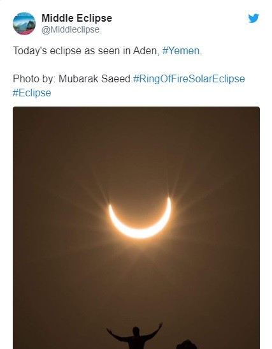Click the bright bottom arc of the crescent
The width and height of the screenshot is (272, 349).
click(x=140, y=234)
